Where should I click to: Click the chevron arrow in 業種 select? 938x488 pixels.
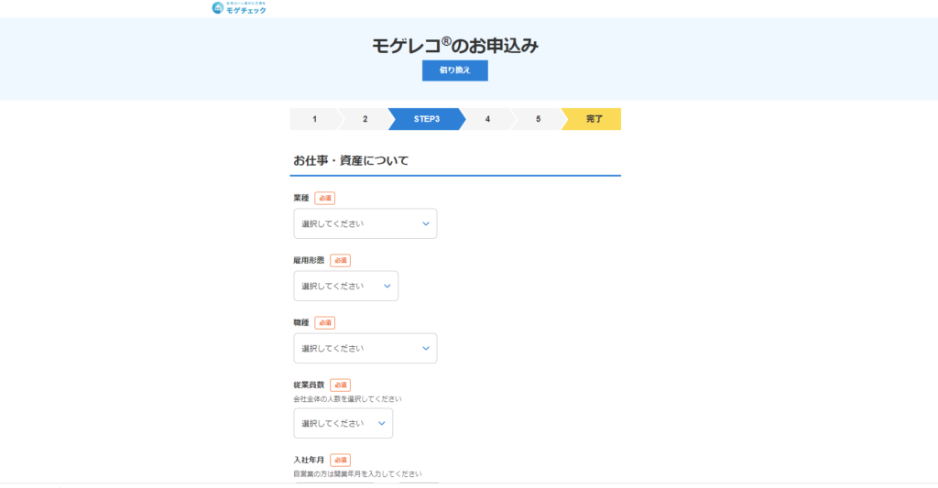click(426, 223)
